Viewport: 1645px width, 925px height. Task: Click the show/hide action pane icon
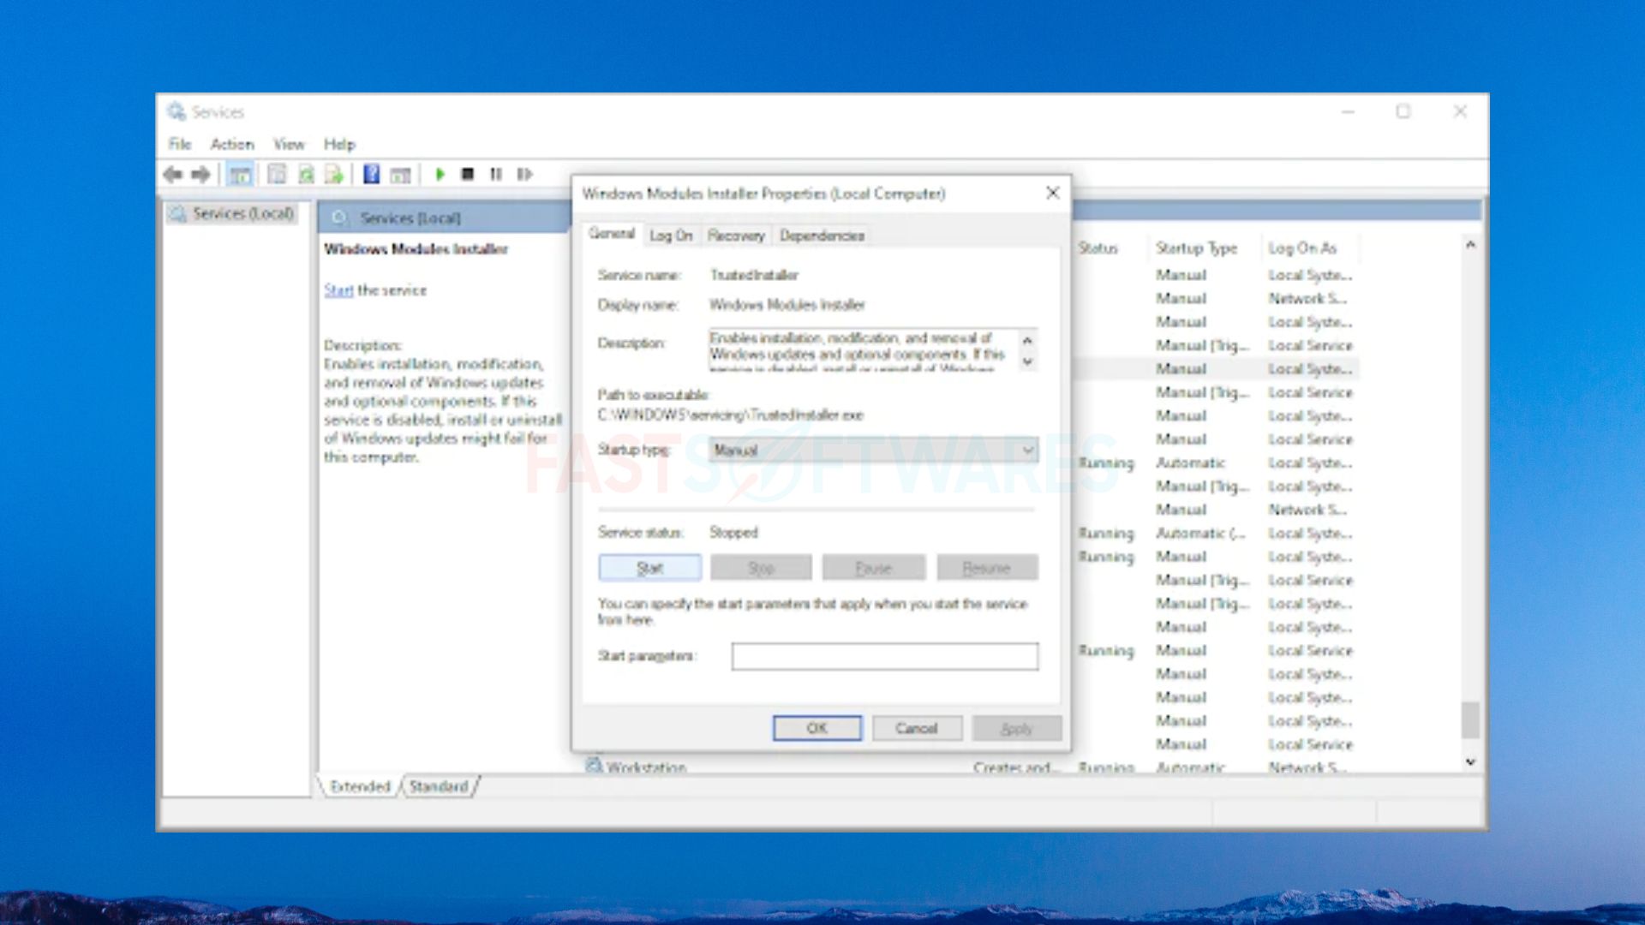pos(400,175)
